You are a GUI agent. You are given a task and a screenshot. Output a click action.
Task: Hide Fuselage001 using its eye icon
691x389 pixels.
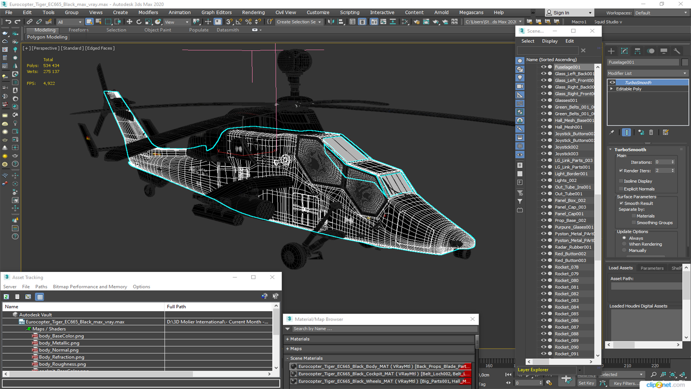(543, 67)
